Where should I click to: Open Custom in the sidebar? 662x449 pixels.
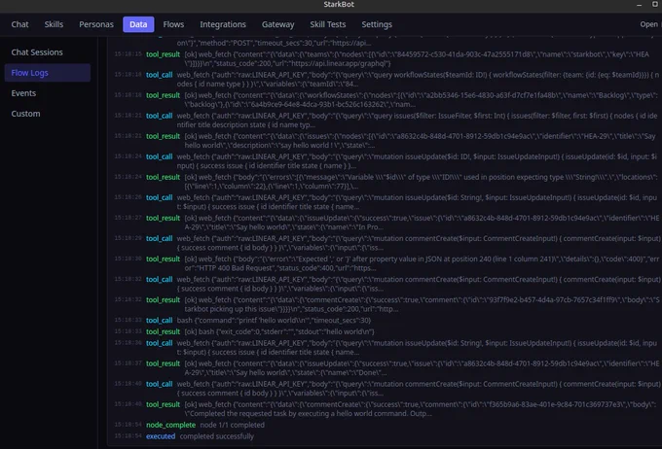[48, 114]
